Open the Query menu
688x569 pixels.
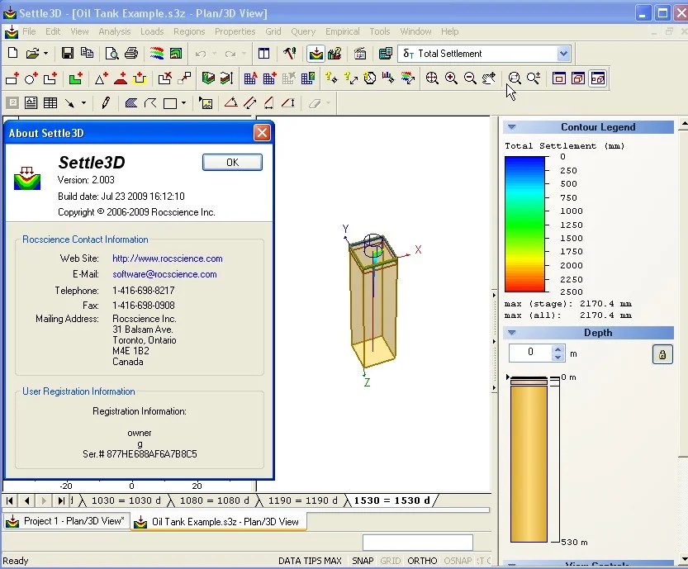coord(303,31)
